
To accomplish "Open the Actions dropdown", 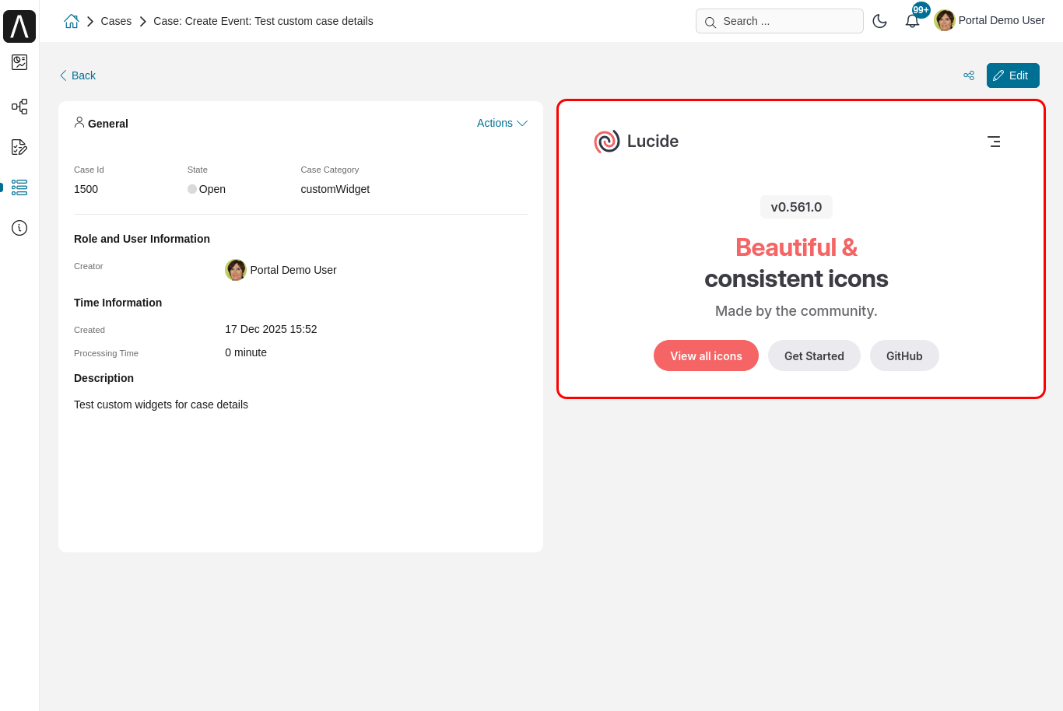I will coord(502,123).
